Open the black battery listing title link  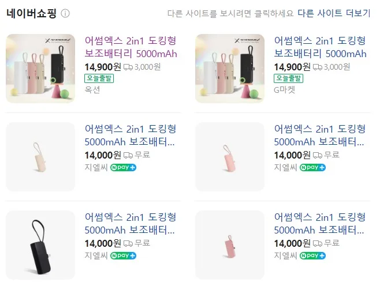pos(130,224)
